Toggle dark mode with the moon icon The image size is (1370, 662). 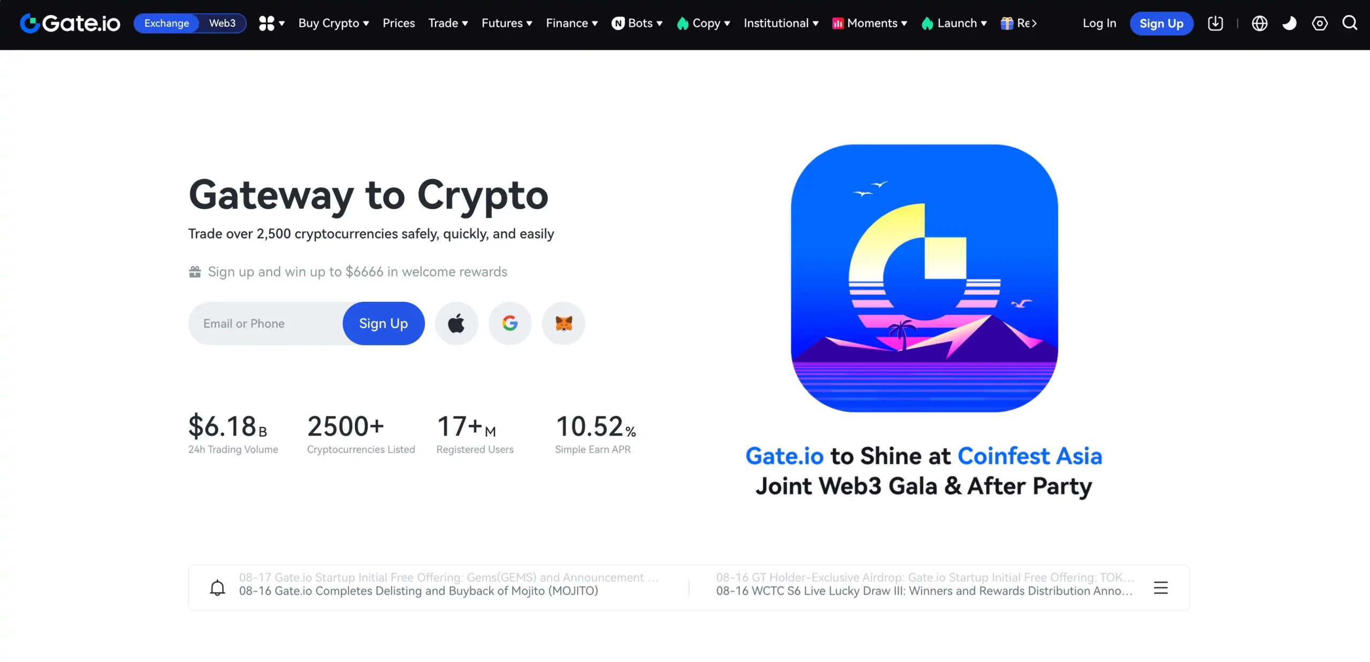tap(1290, 24)
